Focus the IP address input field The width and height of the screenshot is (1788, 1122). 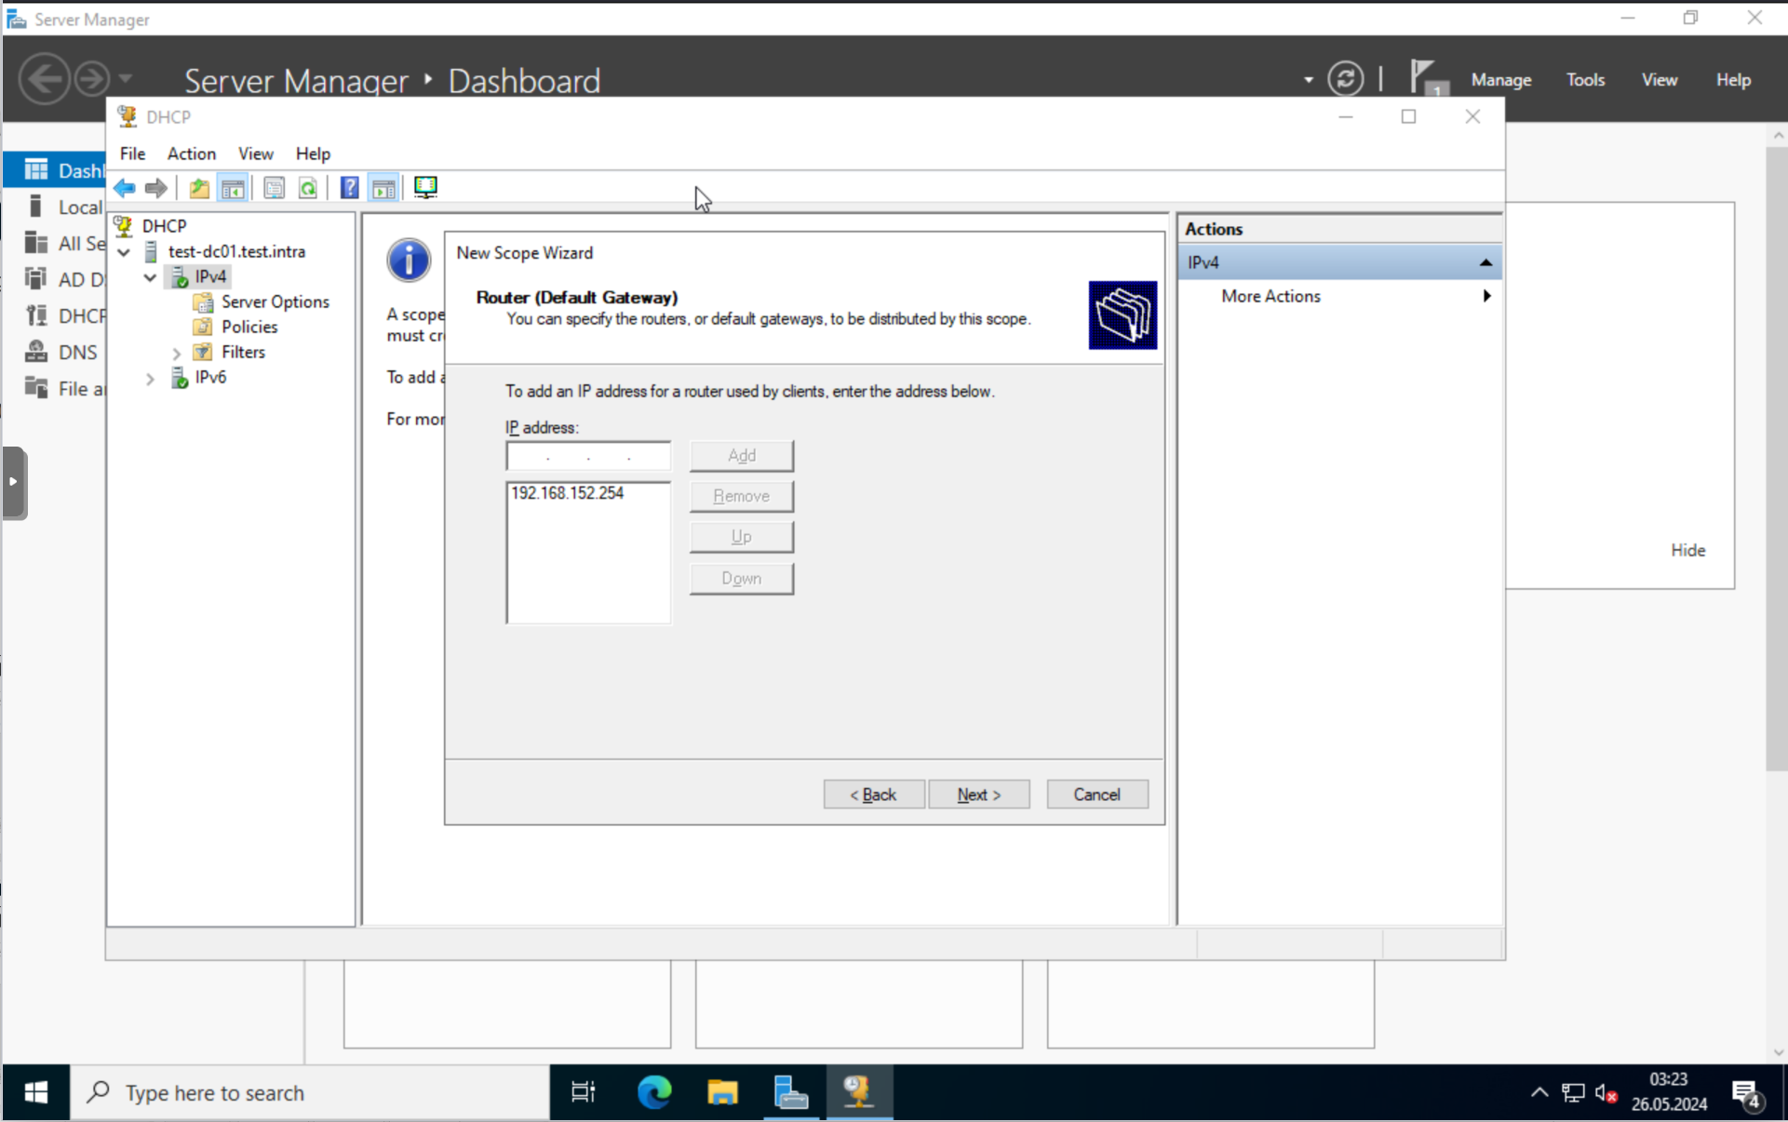click(588, 456)
